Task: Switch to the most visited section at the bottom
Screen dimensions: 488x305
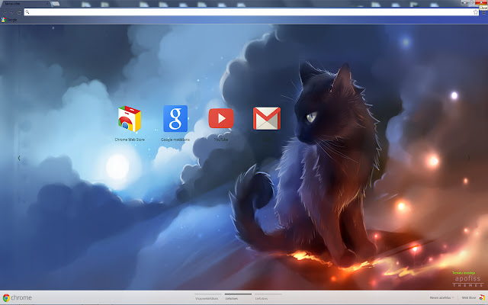Action: tap(207, 297)
